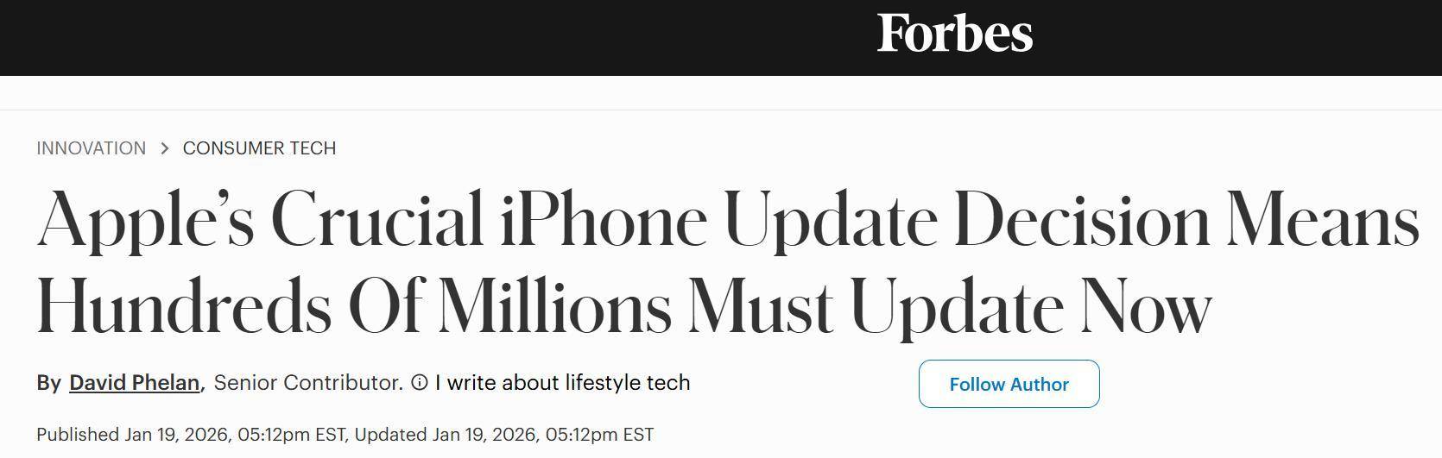Screen dimensions: 1442x458
Task: Click "Must Update Now" in the headline
Action: pyautogui.click(x=950, y=306)
